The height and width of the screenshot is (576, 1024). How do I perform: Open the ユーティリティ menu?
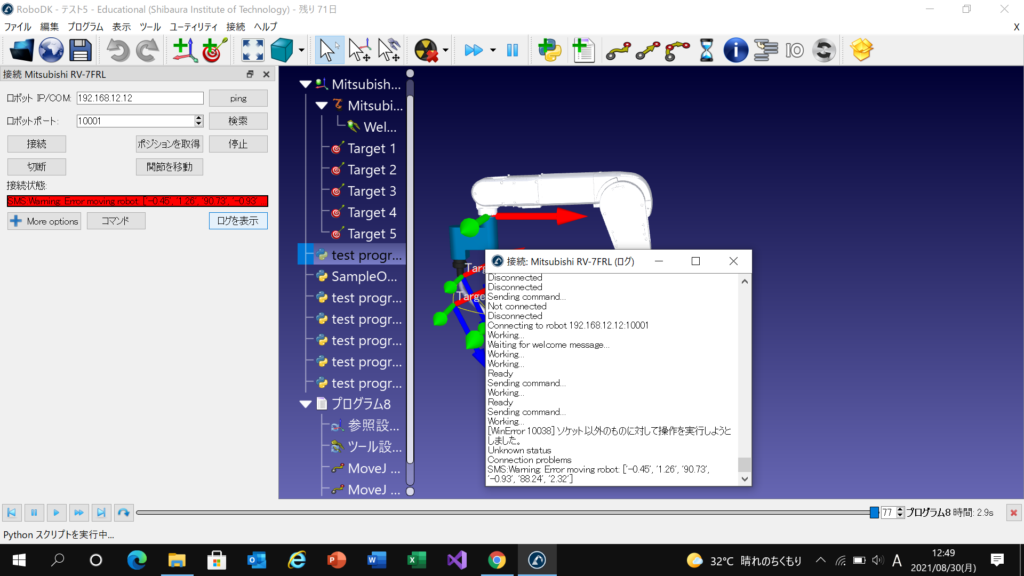point(193,27)
